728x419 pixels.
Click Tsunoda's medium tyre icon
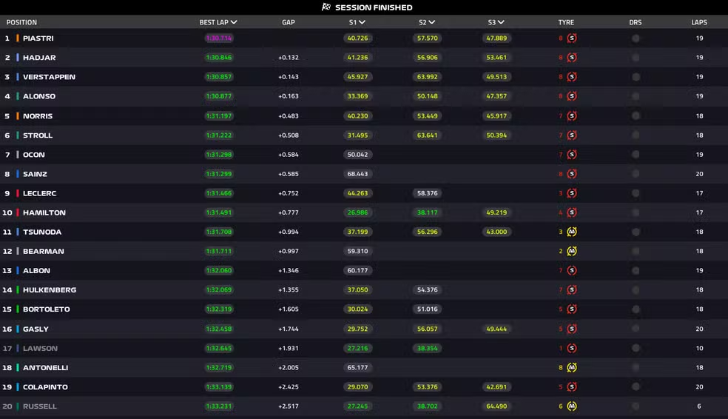click(x=571, y=232)
